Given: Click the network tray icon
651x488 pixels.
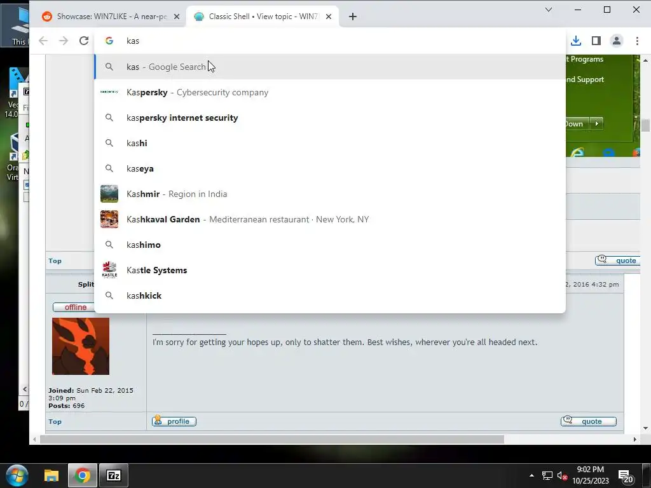Looking at the screenshot, I should click(547, 475).
